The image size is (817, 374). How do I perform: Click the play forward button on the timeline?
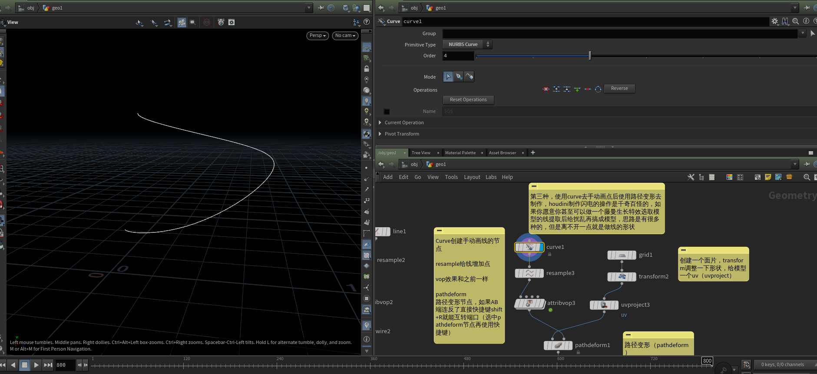[36, 365]
